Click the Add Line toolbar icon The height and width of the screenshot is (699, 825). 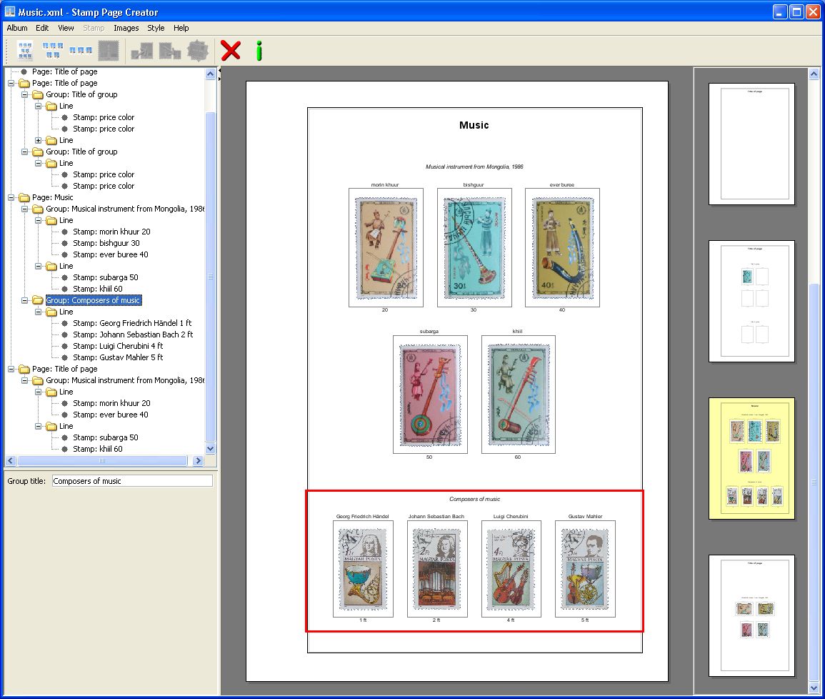tap(79, 50)
